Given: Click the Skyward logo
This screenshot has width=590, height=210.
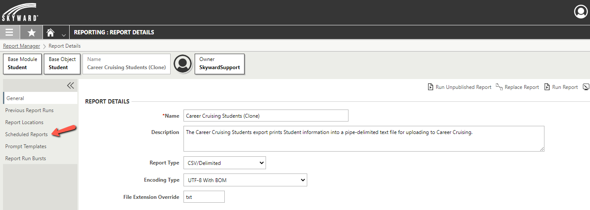Looking at the screenshot, I should pos(20,12).
